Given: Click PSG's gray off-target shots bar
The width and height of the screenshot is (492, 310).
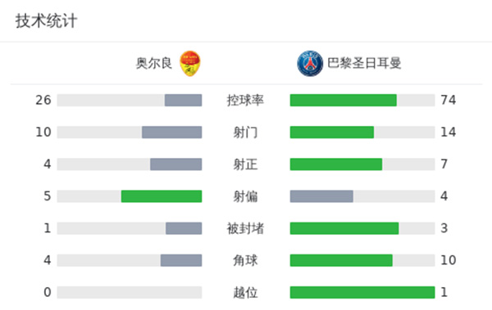Looking at the screenshot, I should coord(321,196).
